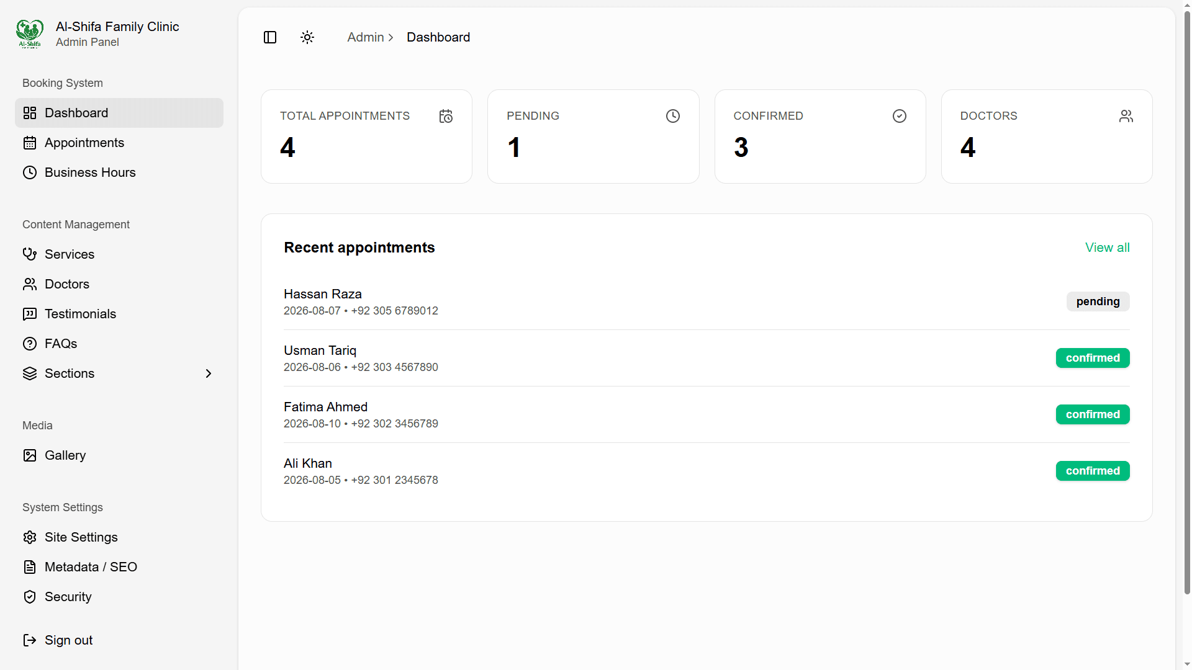Click the check-circle icon on Confirmed card
This screenshot has height=670, width=1192.
click(x=900, y=116)
